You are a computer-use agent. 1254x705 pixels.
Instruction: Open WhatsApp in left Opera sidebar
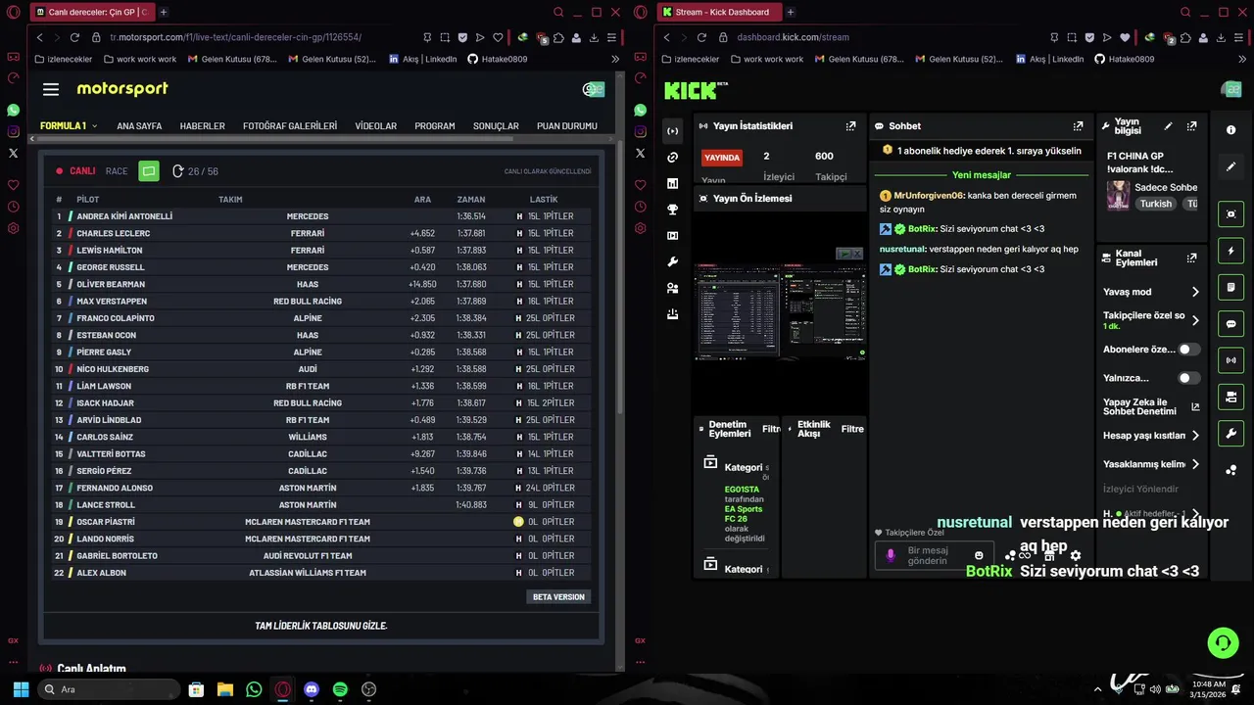pos(13,111)
